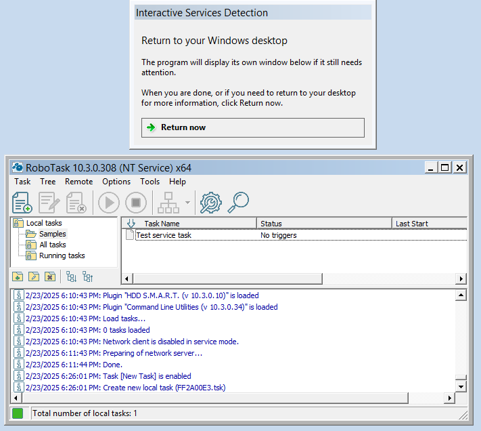Minimize the RoboTask window

pos(431,168)
